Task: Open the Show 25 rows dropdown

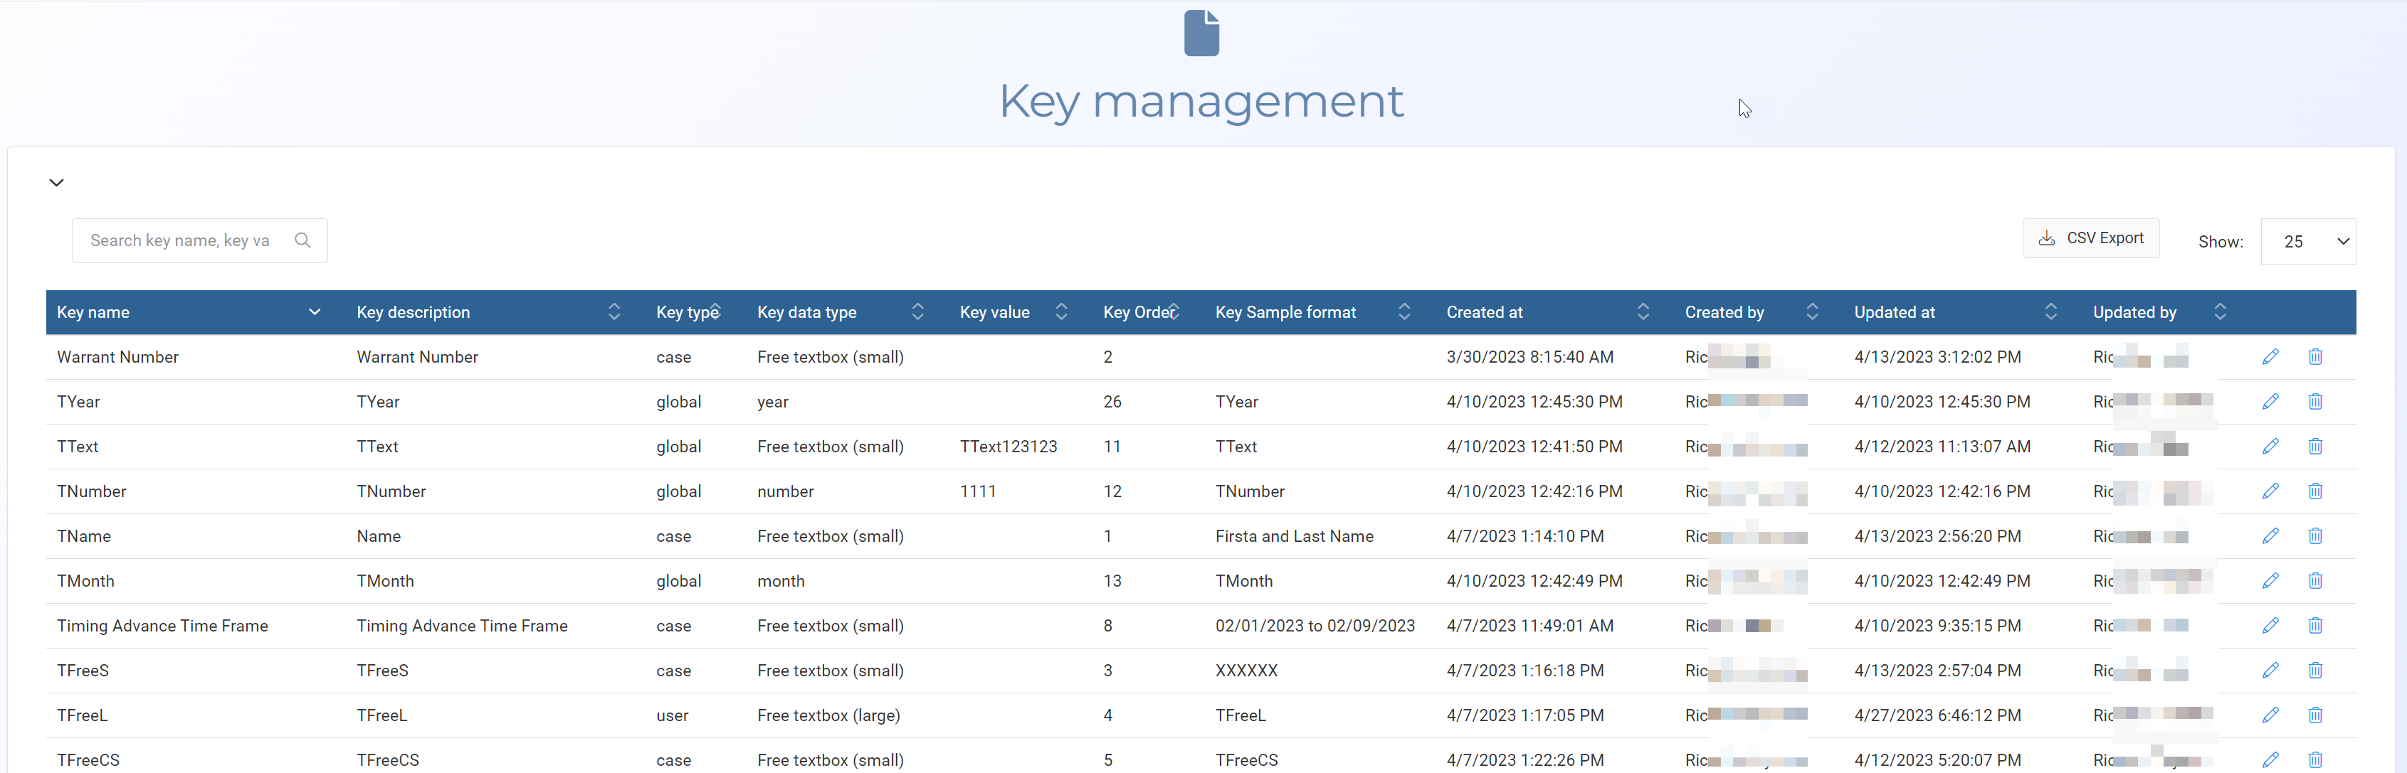Action: [x=2307, y=242]
